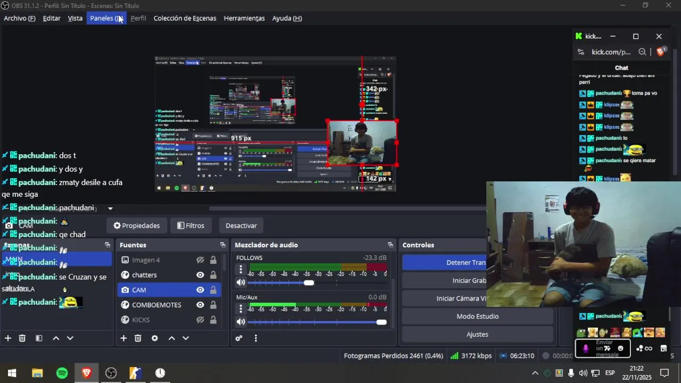This screenshot has height=383, width=681.
Task: Expand hidden system tray icons chevron
Action: 535,373
